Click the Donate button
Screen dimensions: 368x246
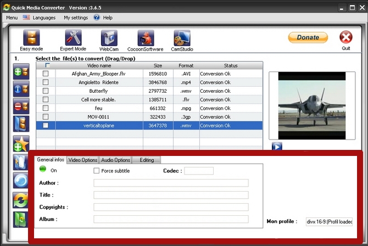pos(308,37)
